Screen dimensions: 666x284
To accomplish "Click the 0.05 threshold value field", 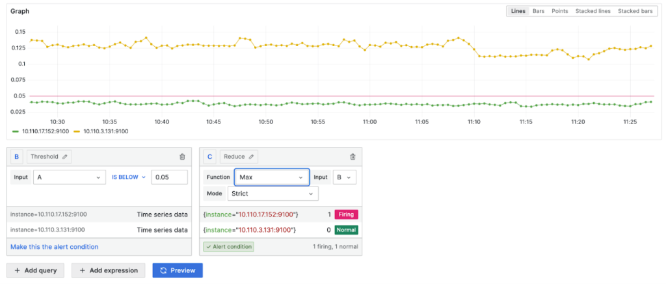I will (x=169, y=177).
